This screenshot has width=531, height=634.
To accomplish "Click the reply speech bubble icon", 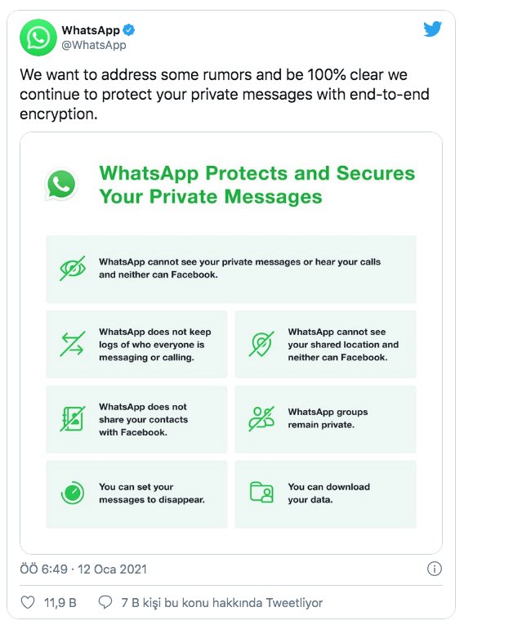I will [105, 602].
